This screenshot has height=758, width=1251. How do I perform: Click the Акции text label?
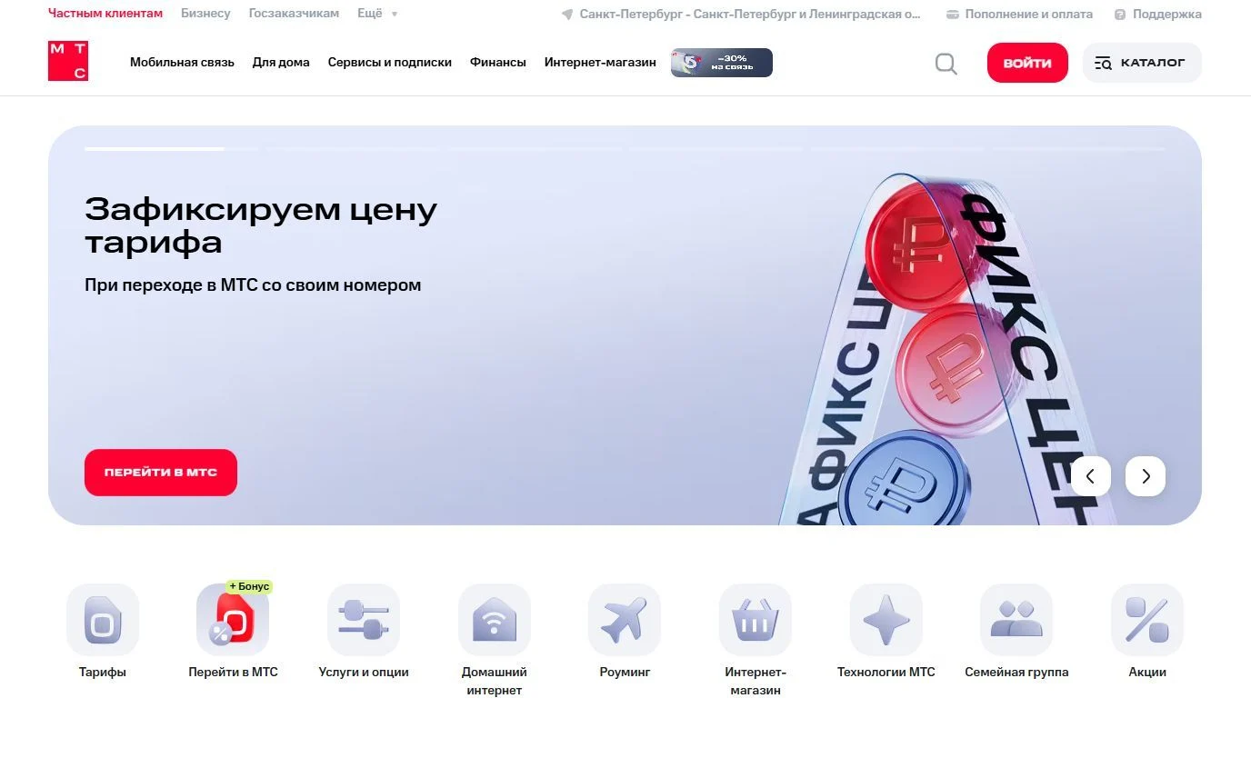[x=1147, y=673]
